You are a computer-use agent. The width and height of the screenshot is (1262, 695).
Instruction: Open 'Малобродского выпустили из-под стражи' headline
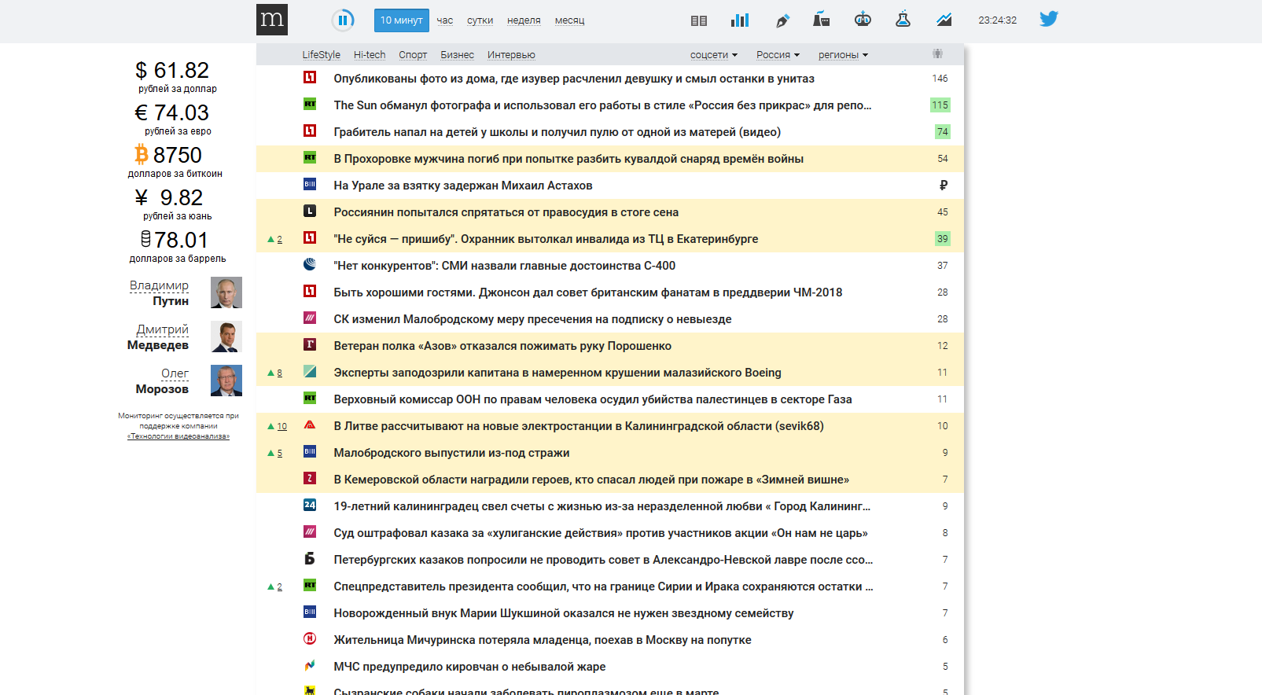tap(451, 453)
